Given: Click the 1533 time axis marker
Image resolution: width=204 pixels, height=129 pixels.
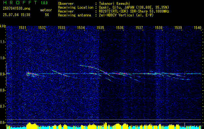Looking at the screenshot, I should tap(61, 28).
